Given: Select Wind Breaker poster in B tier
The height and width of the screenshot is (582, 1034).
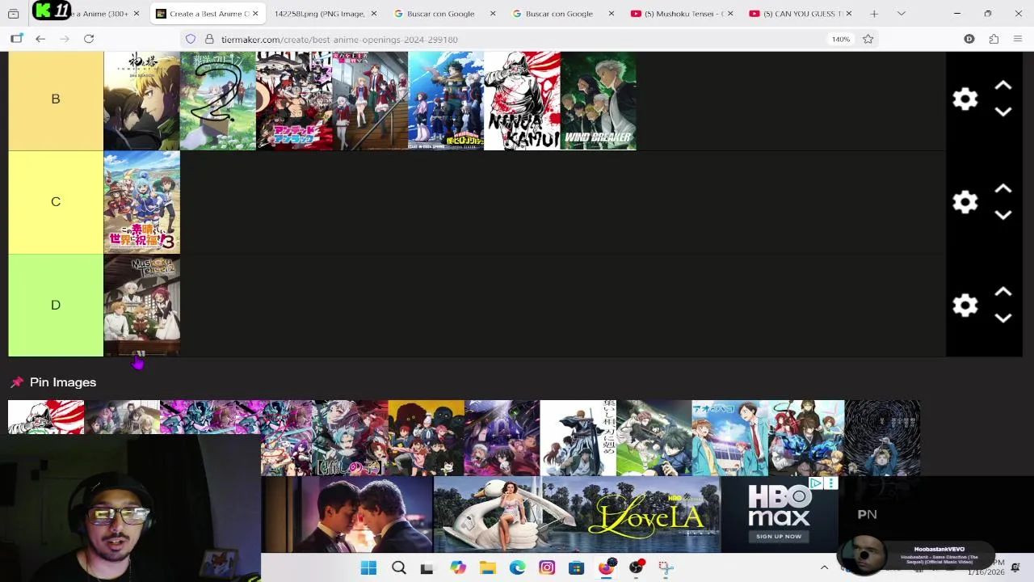Looking at the screenshot, I should tap(598, 101).
